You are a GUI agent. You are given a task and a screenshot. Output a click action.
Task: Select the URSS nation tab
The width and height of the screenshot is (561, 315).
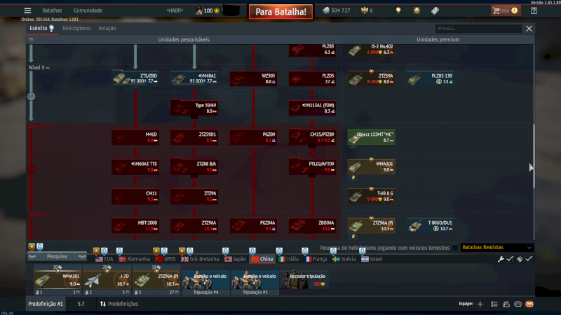pos(165,259)
